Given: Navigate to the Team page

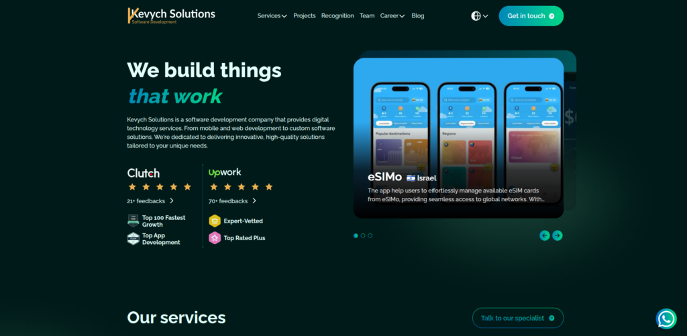Looking at the screenshot, I should [367, 16].
